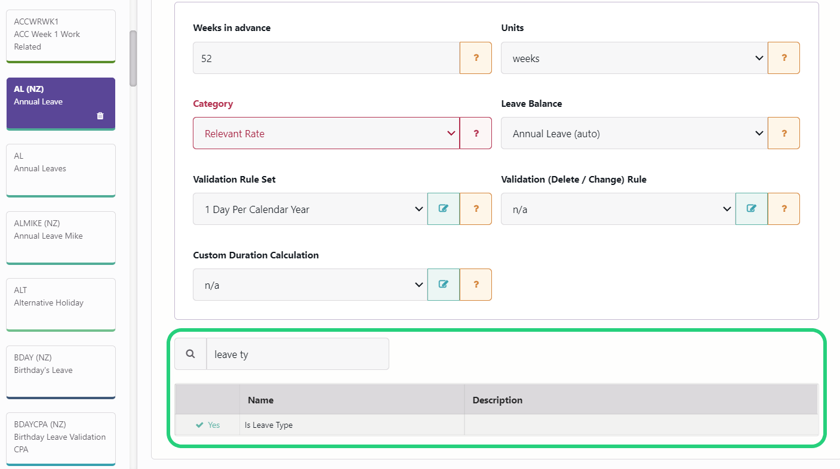Click the Name column header
This screenshot has width=840, height=469.
pyautogui.click(x=352, y=400)
